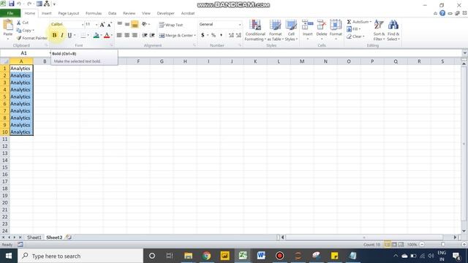Save workbook via quick access icon
The width and height of the screenshot is (468, 263).
click(x=12, y=4)
